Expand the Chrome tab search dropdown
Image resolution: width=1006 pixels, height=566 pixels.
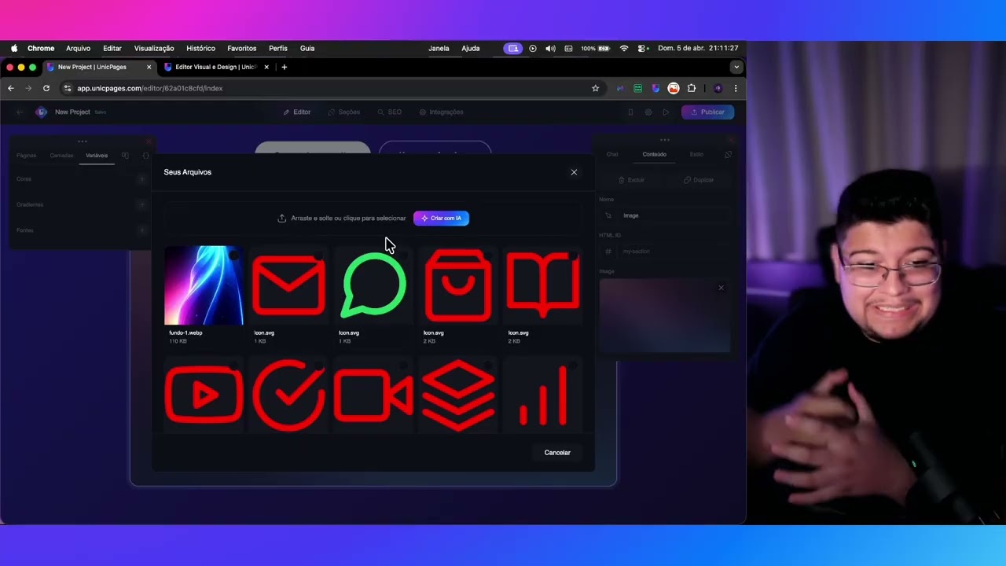point(736,67)
